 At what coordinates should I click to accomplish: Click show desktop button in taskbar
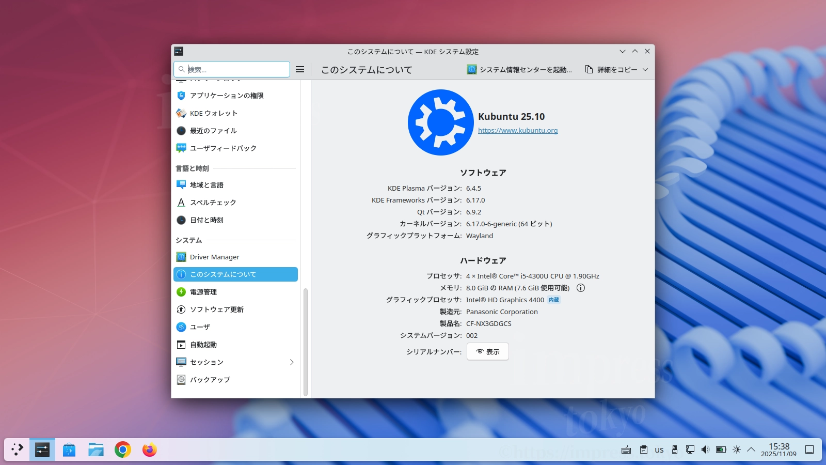pyautogui.click(x=809, y=450)
